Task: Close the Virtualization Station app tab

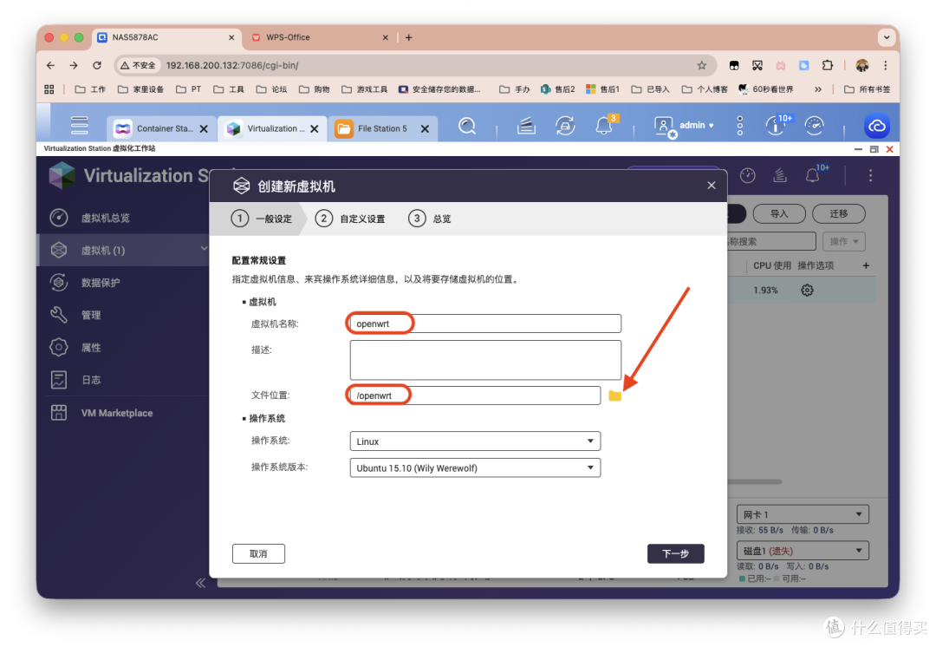Action: tap(315, 128)
